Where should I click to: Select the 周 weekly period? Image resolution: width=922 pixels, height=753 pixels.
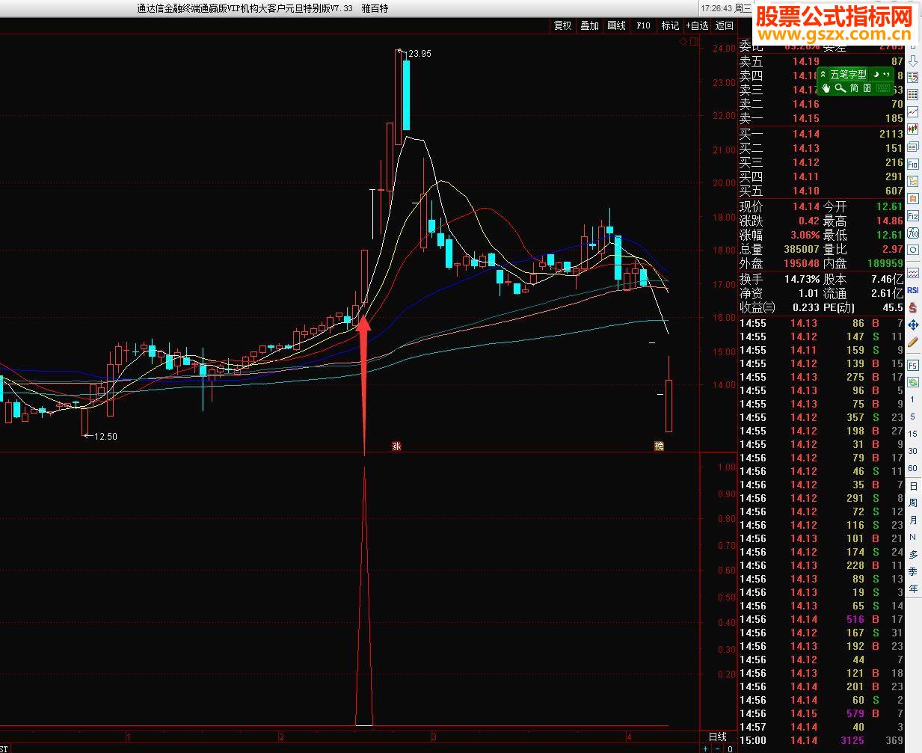click(913, 502)
